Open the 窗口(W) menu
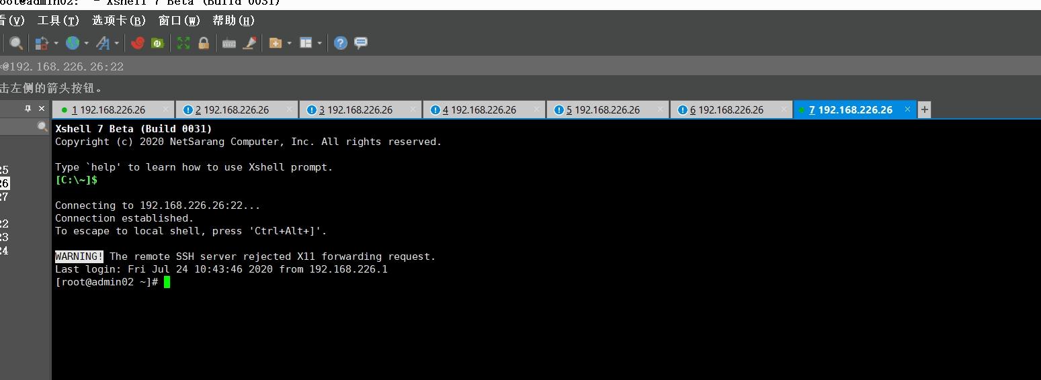This screenshot has width=1041, height=380. (179, 21)
